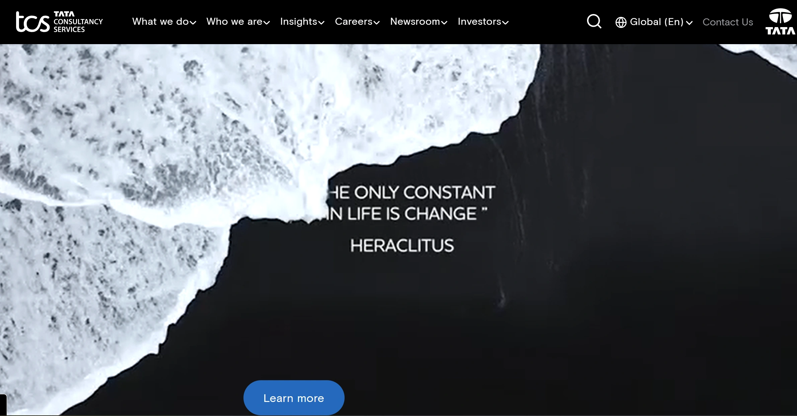Click the small black tab at bottom-left edge
This screenshot has width=797, height=416.
[x=3, y=405]
